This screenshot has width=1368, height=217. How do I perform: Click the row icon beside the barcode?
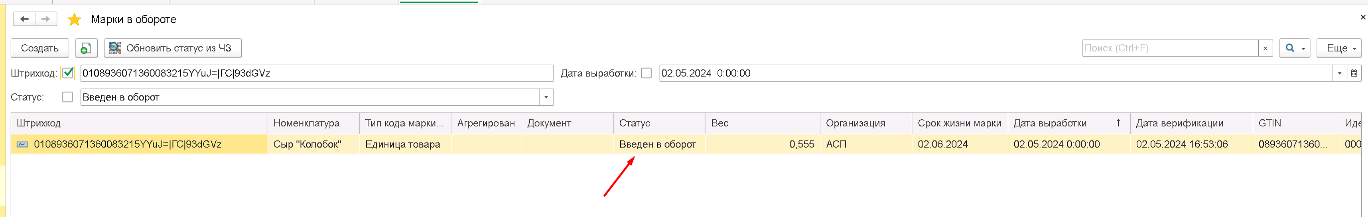[x=22, y=144]
